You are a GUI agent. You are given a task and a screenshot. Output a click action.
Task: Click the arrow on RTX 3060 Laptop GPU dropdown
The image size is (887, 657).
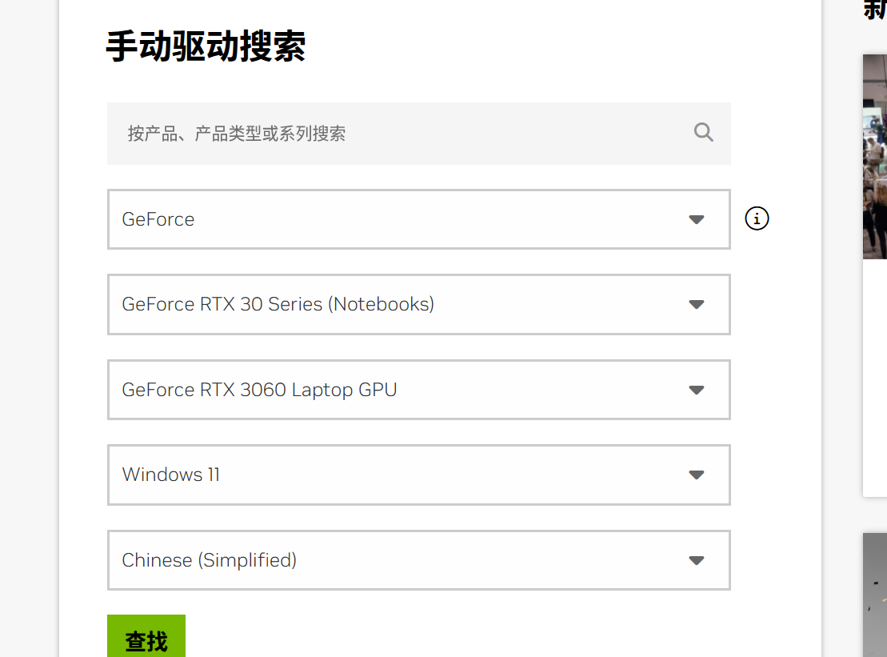click(696, 390)
